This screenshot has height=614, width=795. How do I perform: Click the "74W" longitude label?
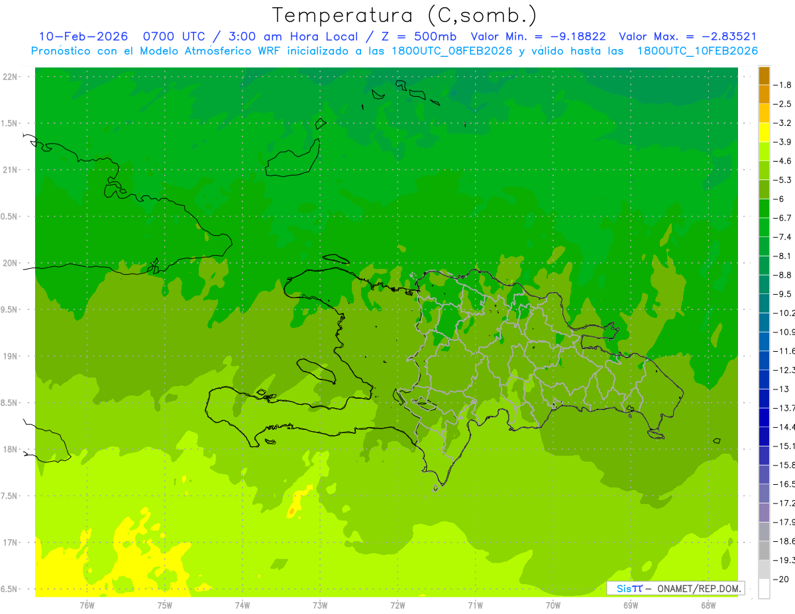coord(242,605)
